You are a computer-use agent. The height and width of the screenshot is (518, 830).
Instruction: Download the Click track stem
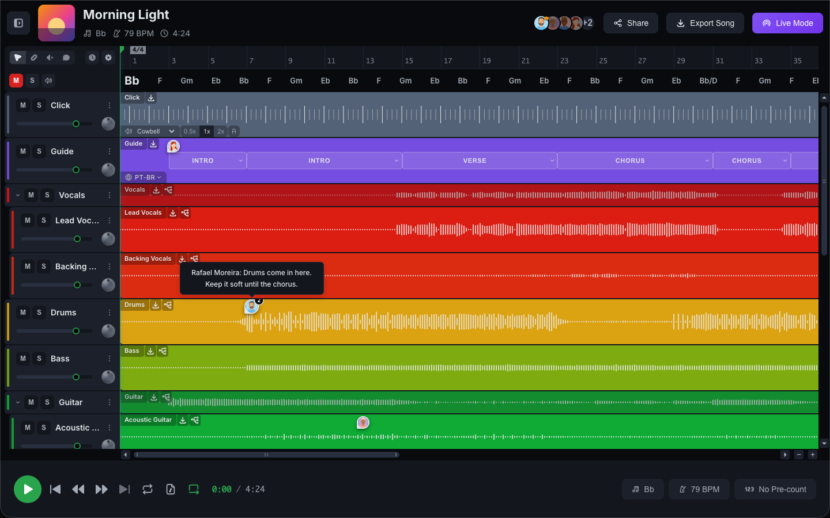151,98
